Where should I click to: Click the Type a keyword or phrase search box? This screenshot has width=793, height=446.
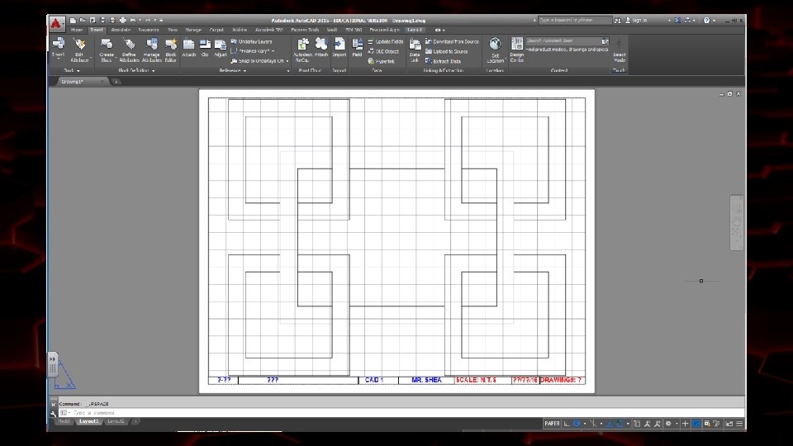point(575,20)
